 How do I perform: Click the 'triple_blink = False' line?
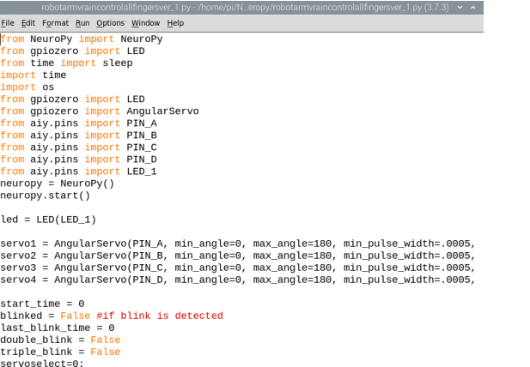60,352
